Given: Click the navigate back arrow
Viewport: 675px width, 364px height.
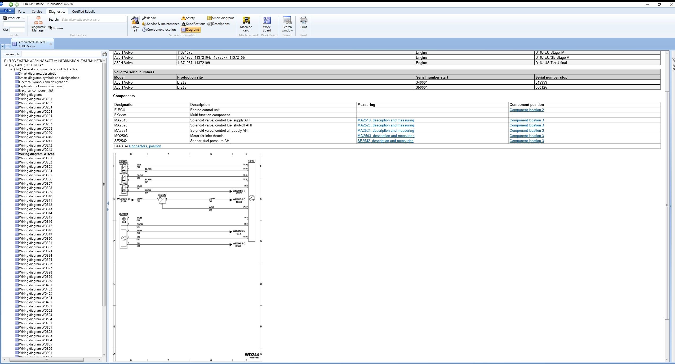Looking at the screenshot, I should coord(11,4).
